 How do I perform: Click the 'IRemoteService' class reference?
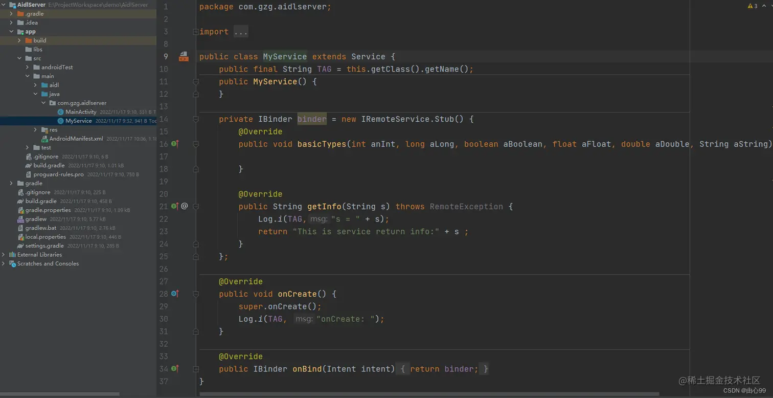[396, 119]
